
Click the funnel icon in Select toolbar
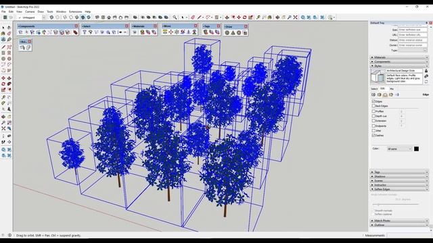click(x=84, y=32)
